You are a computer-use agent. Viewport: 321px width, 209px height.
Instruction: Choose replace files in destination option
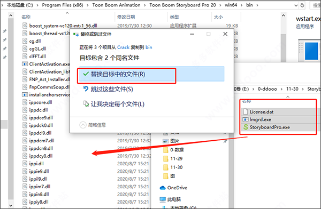pyautogui.click(x=152, y=74)
